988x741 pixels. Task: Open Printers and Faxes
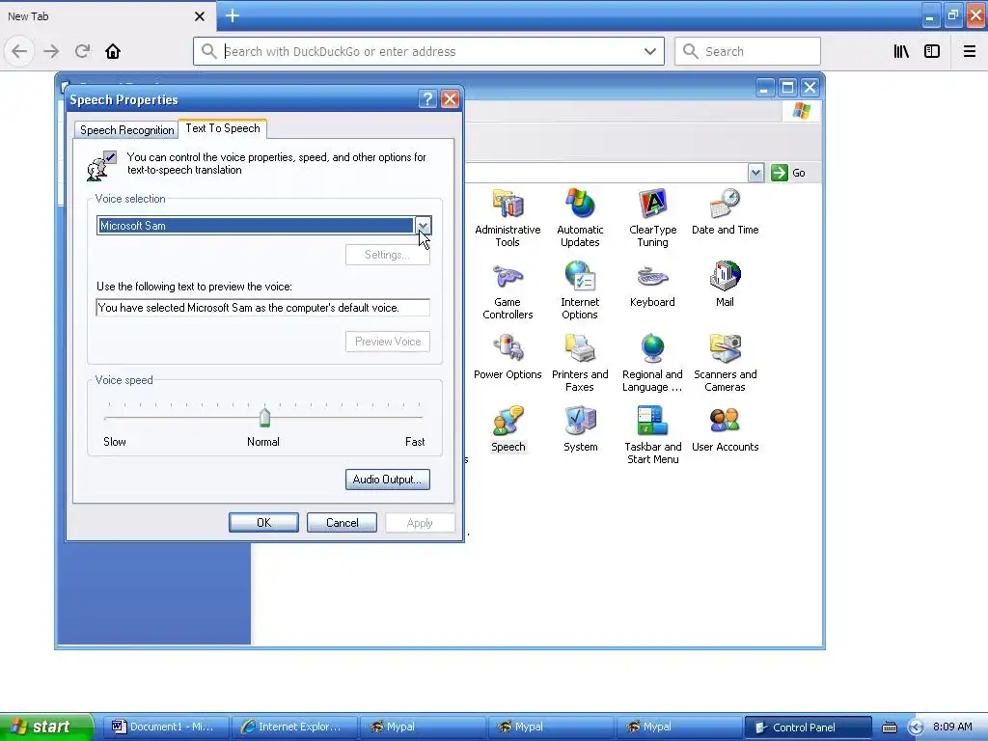(x=580, y=364)
